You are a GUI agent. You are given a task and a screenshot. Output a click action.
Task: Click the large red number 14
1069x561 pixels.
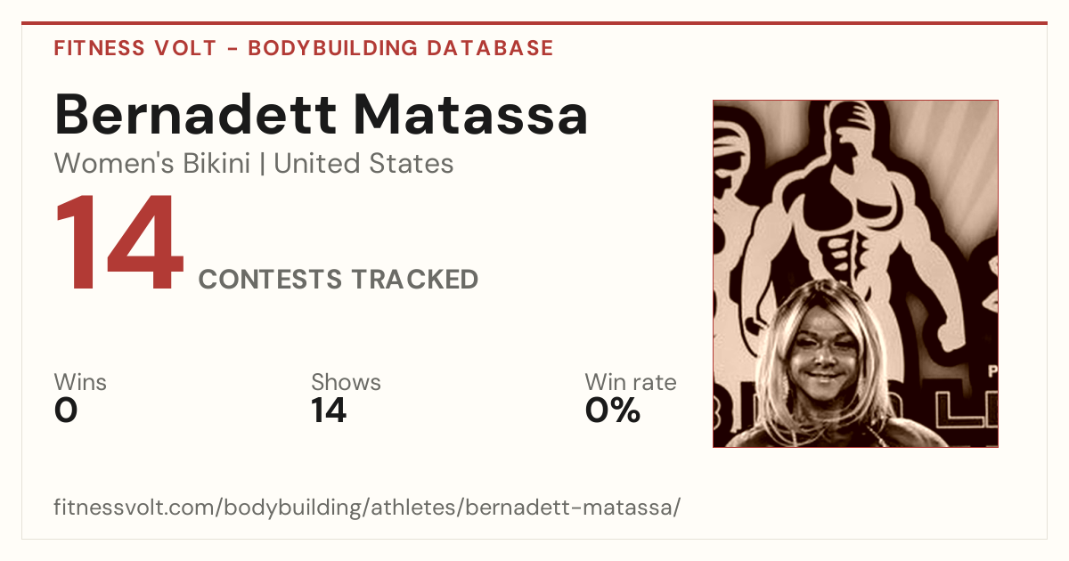(x=119, y=244)
